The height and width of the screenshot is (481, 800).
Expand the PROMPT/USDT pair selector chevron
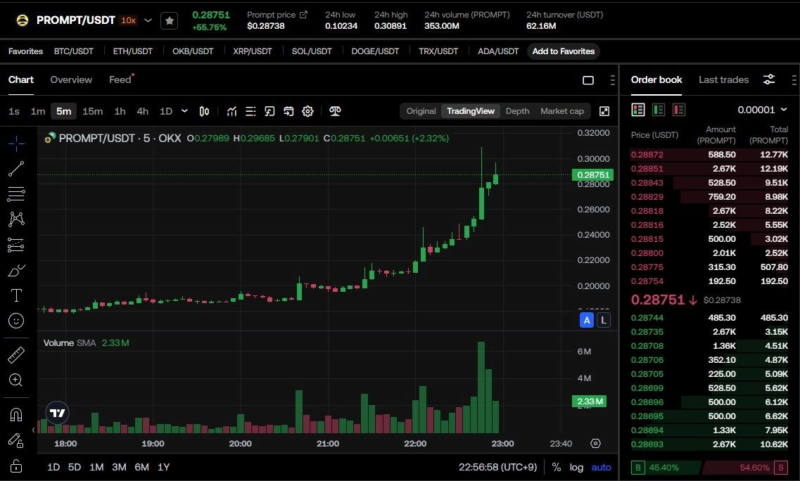click(148, 21)
